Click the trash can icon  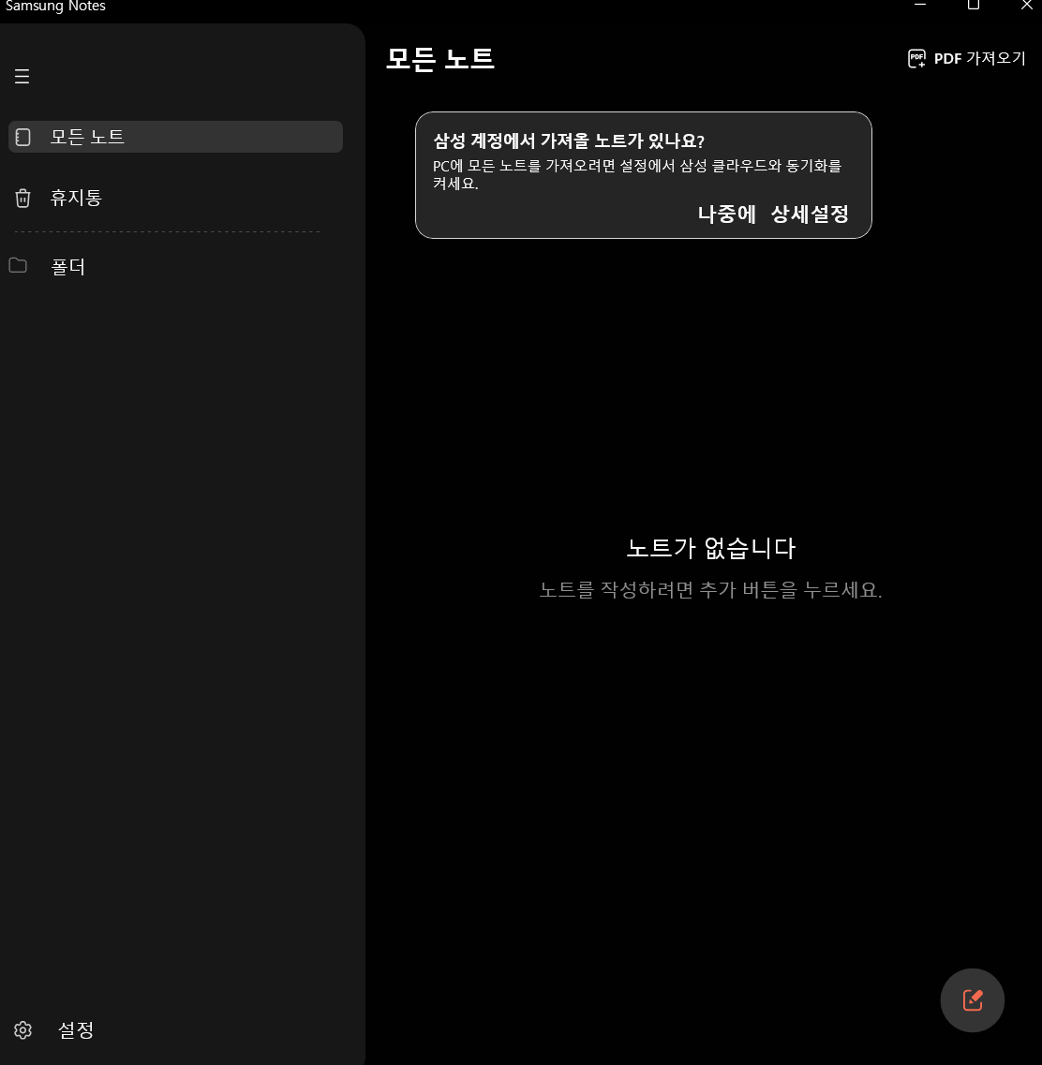23,198
